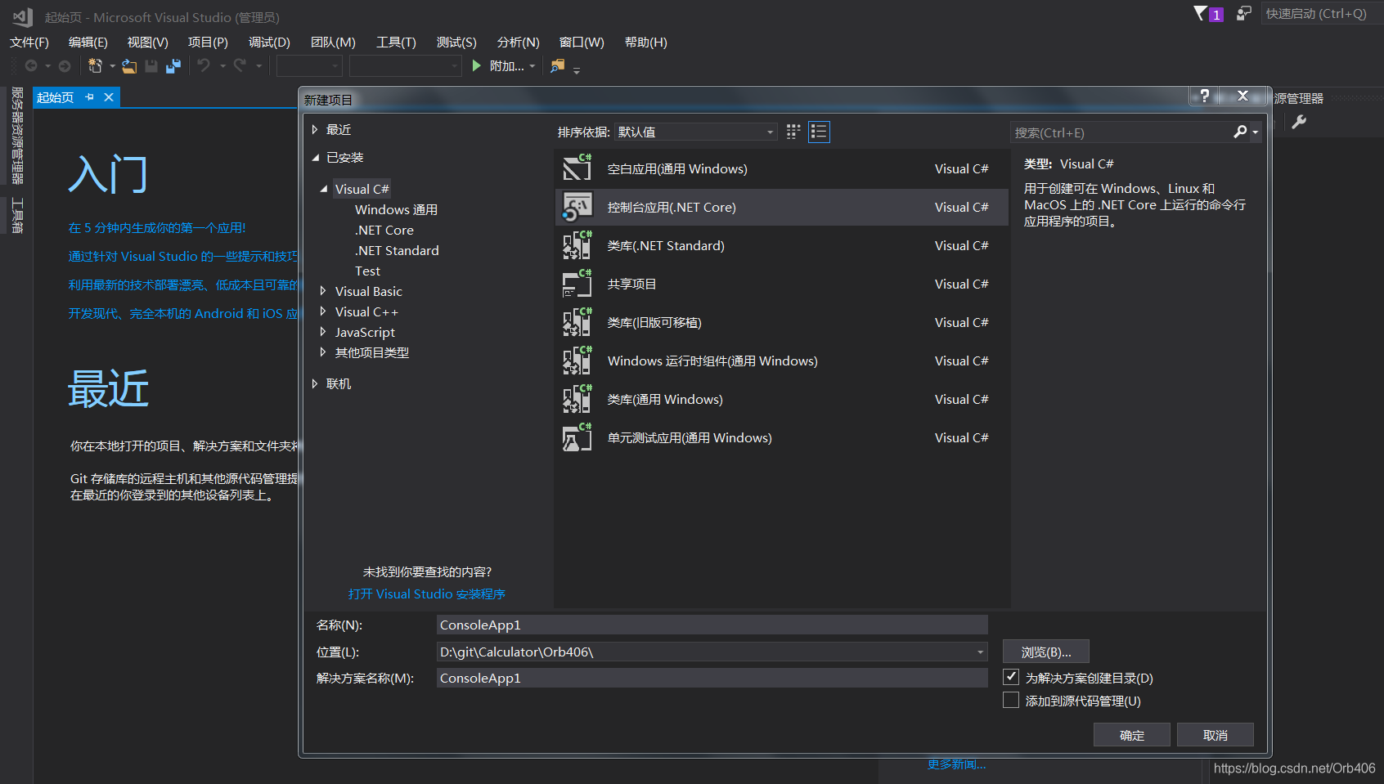Enable 添加到源代码管理 checkbox

[x=1011, y=701]
